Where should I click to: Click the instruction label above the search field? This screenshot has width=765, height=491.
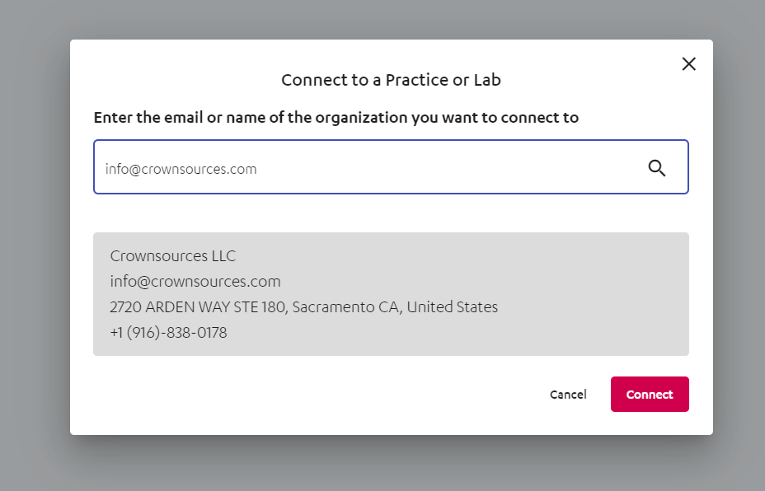tap(336, 118)
